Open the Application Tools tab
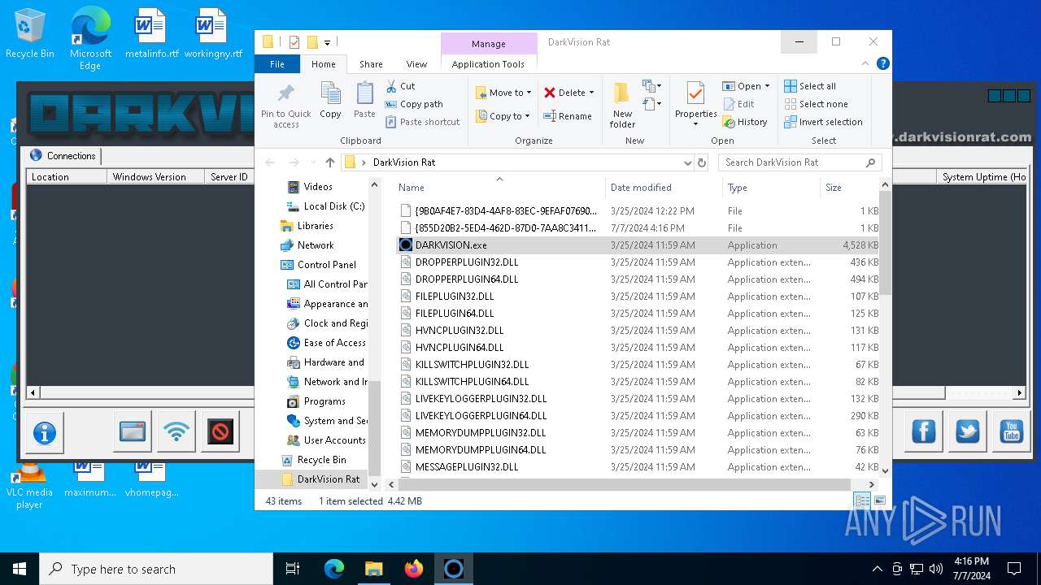This screenshot has height=585, width=1041. [x=488, y=64]
